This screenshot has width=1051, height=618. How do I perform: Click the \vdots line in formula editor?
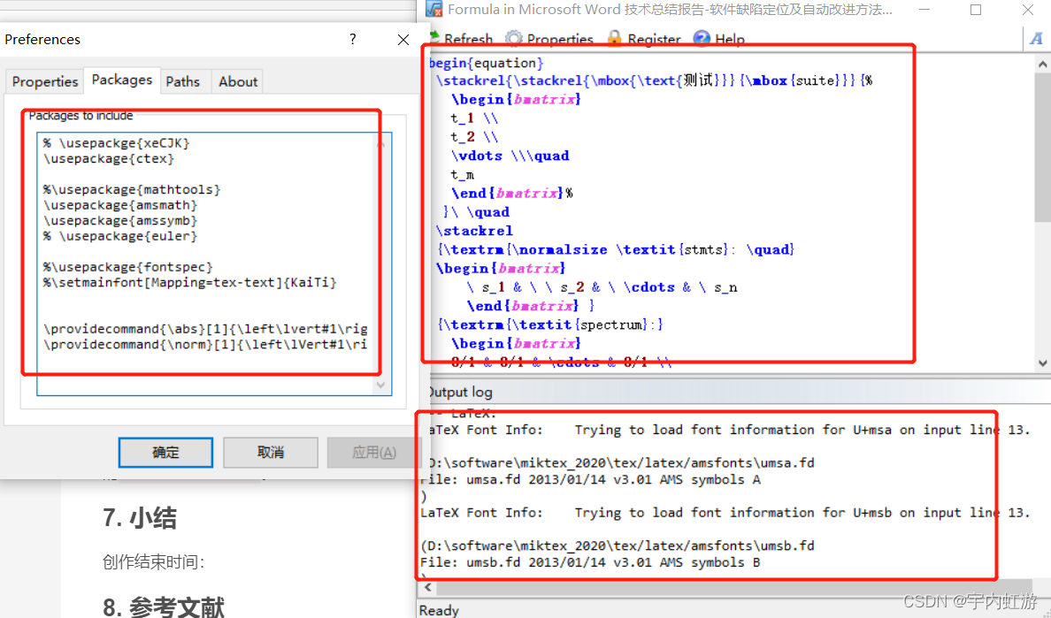pyautogui.click(x=510, y=156)
